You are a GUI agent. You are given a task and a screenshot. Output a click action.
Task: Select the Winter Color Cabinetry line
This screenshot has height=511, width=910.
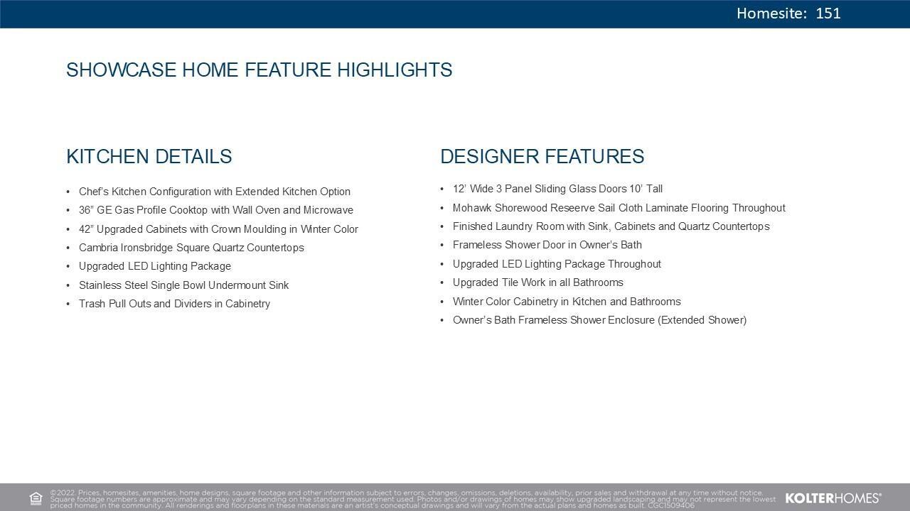[x=567, y=302]
